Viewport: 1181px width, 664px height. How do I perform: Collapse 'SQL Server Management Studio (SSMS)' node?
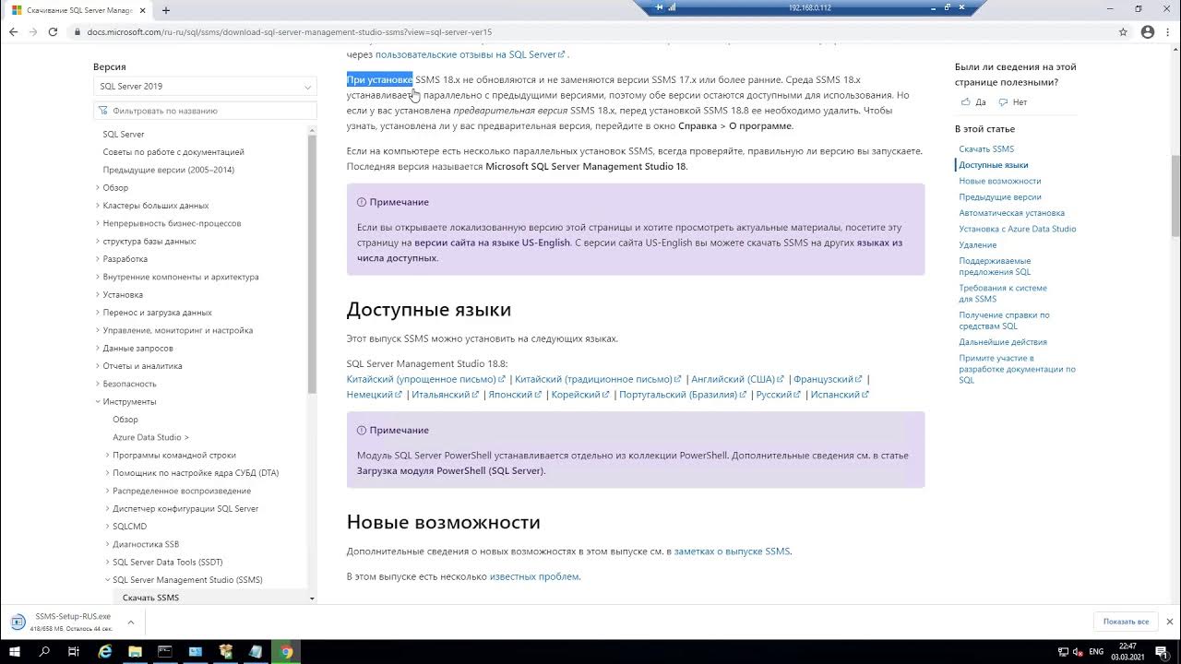[x=107, y=580]
